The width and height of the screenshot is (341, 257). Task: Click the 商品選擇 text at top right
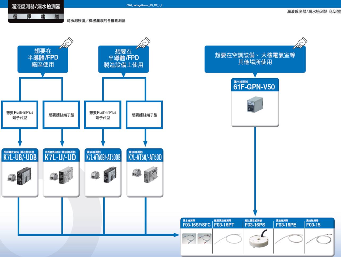coord(335,11)
